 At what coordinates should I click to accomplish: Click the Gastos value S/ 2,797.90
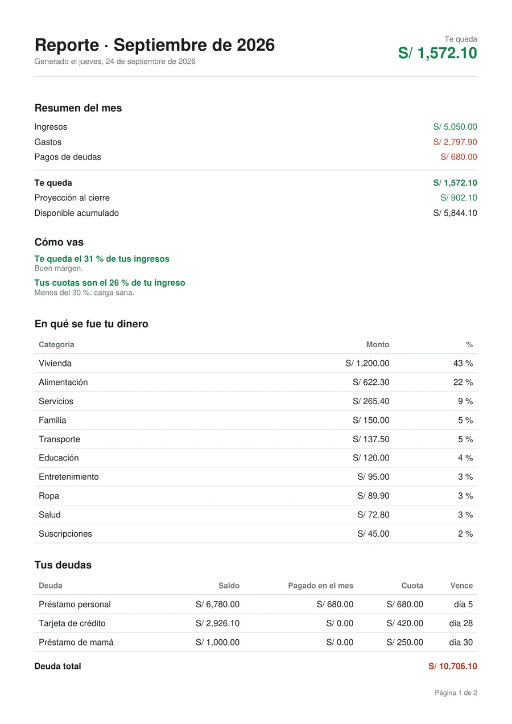click(455, 142)
